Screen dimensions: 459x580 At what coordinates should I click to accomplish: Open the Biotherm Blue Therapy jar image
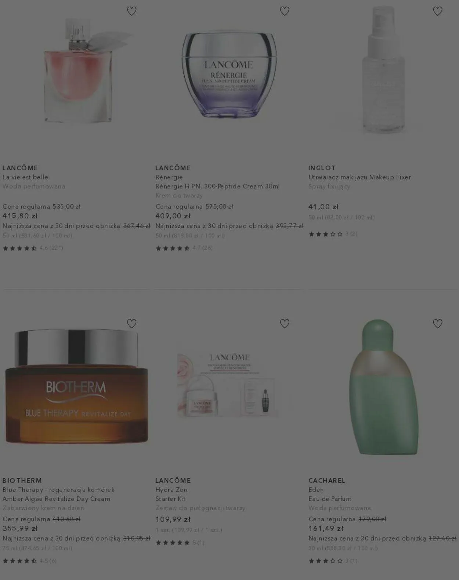tap(76, 386)
